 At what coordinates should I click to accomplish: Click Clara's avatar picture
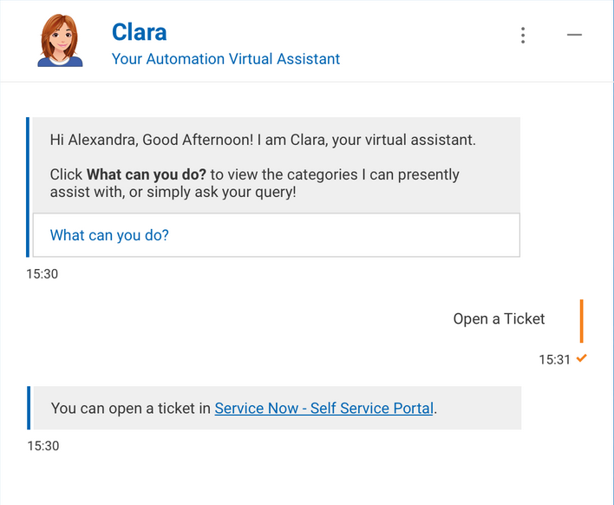(60, 41)
